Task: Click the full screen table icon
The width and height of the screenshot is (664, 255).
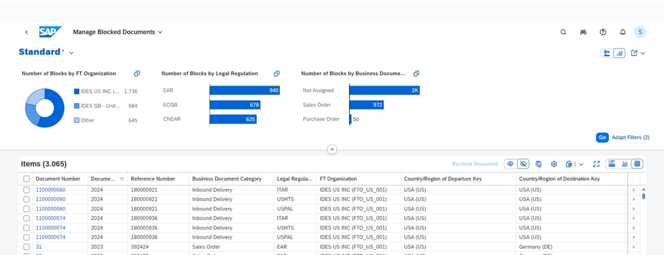Action: click(596, 164)
